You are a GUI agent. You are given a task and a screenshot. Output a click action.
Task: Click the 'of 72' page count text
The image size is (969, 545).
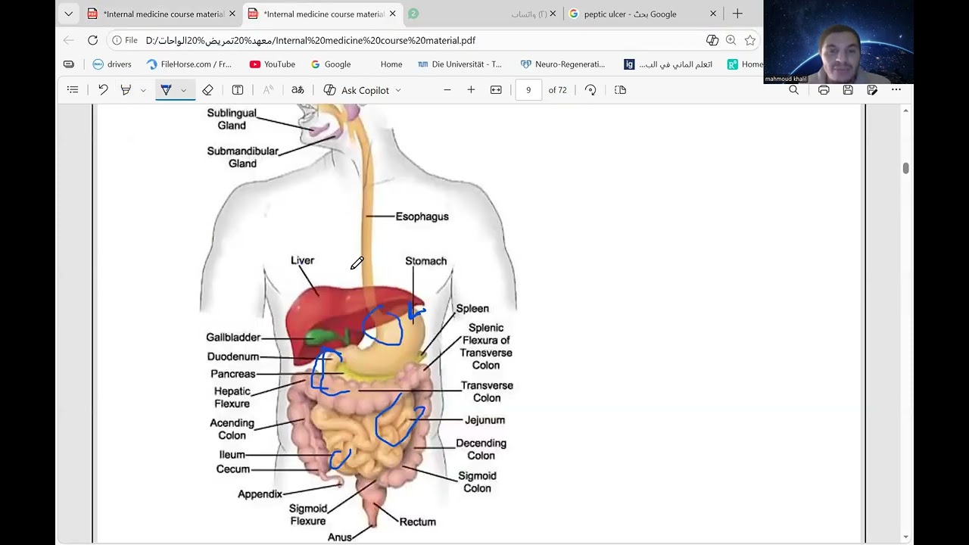[x=558, y=90]
